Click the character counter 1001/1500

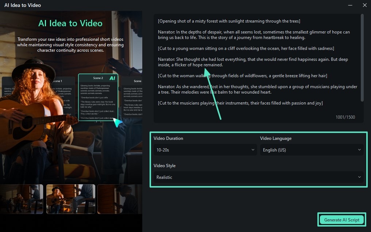coord(345,117)
